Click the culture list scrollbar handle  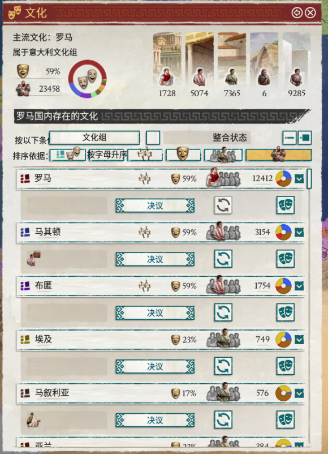click(x=309, y=178)
